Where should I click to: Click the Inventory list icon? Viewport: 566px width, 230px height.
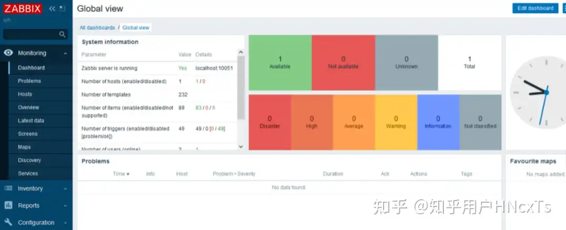click(8, 189)
